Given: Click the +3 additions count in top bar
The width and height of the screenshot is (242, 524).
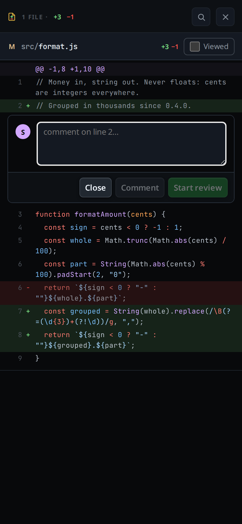Looking at the screenshot, I should point(57,17).
